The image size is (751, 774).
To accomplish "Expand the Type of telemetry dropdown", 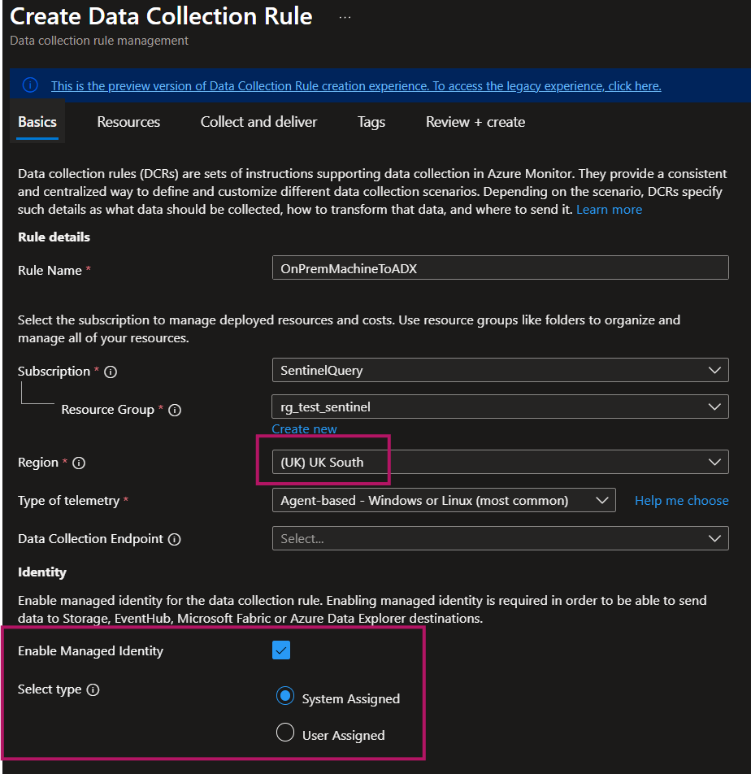I will [443, 500].
